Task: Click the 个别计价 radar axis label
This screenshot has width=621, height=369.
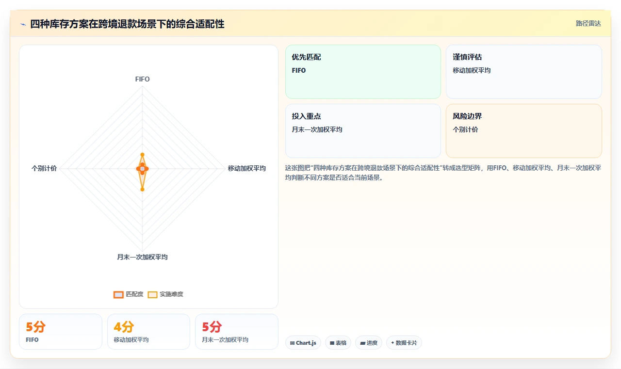Action: (44, 168)
